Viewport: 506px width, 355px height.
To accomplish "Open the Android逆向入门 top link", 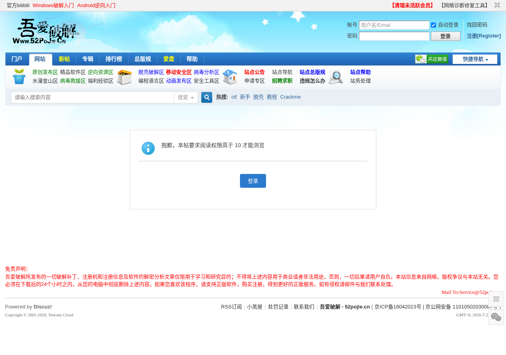I will 96,6.
